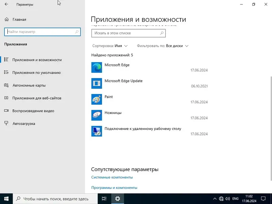The height and width of the screenshot is (204, 272).
Task: Open Автономные карты via its sidebar icon
Action: (x=6, y=85)
